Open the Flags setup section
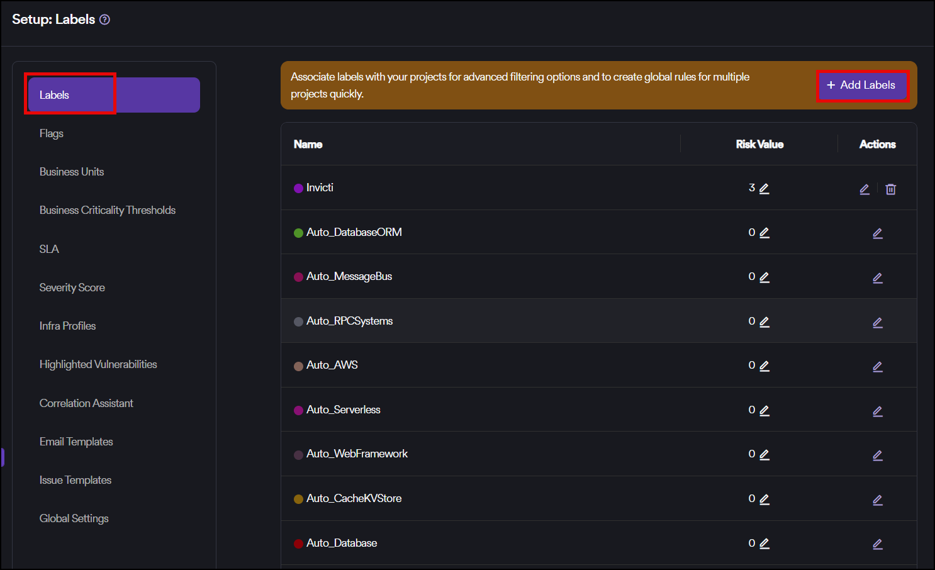 pos(52,133)
